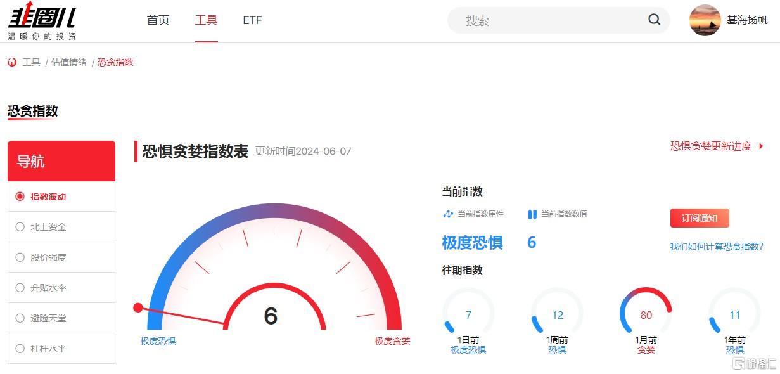780x374 pixels.
Task: Click the 当前指数 heading
Action: click(462, 192)
